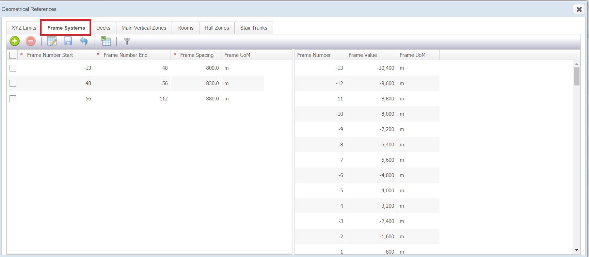Select the frame value -8,800 cell

click(371, 99)
